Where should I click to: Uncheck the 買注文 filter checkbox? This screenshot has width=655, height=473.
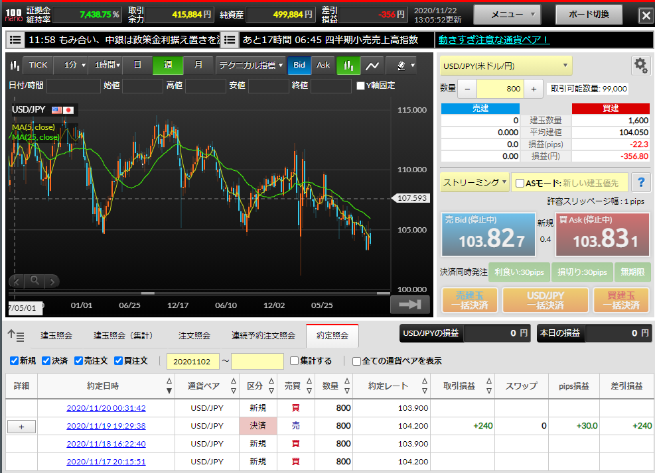tap(119, 361)
